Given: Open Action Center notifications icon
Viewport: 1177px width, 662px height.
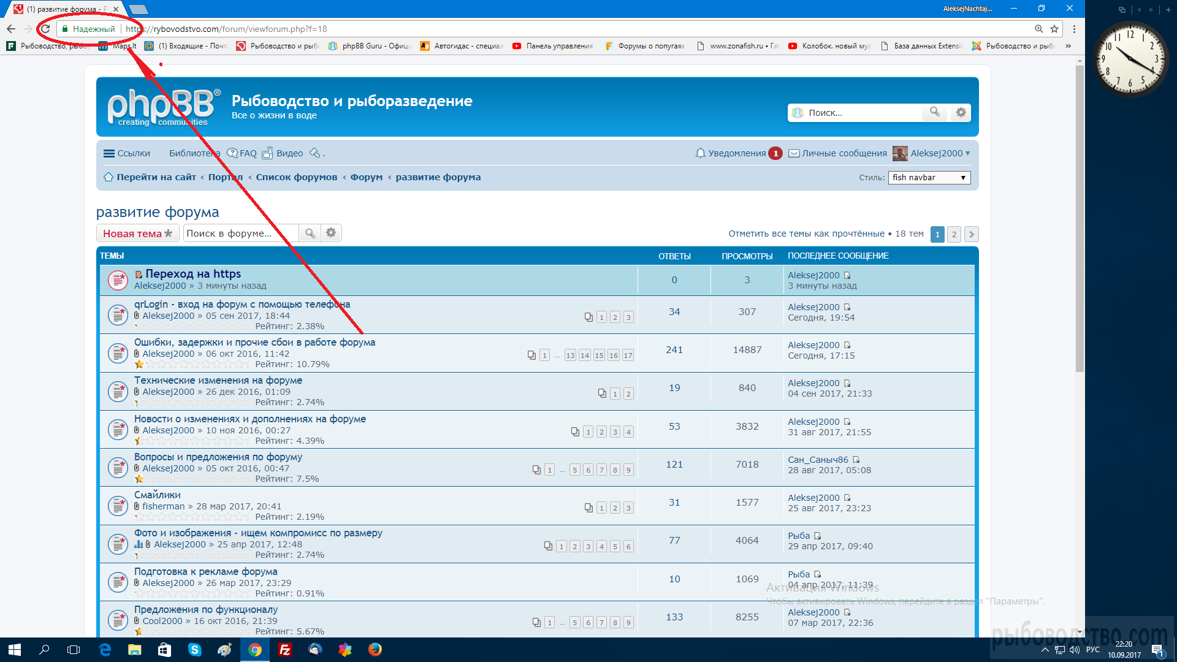Looking at the screenshot, I should 1158,650.
